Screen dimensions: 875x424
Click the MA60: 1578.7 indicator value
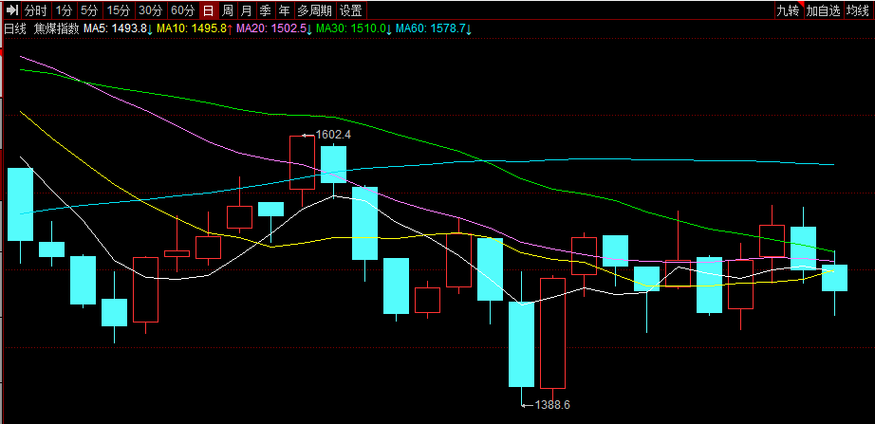(x=432, y=29)
